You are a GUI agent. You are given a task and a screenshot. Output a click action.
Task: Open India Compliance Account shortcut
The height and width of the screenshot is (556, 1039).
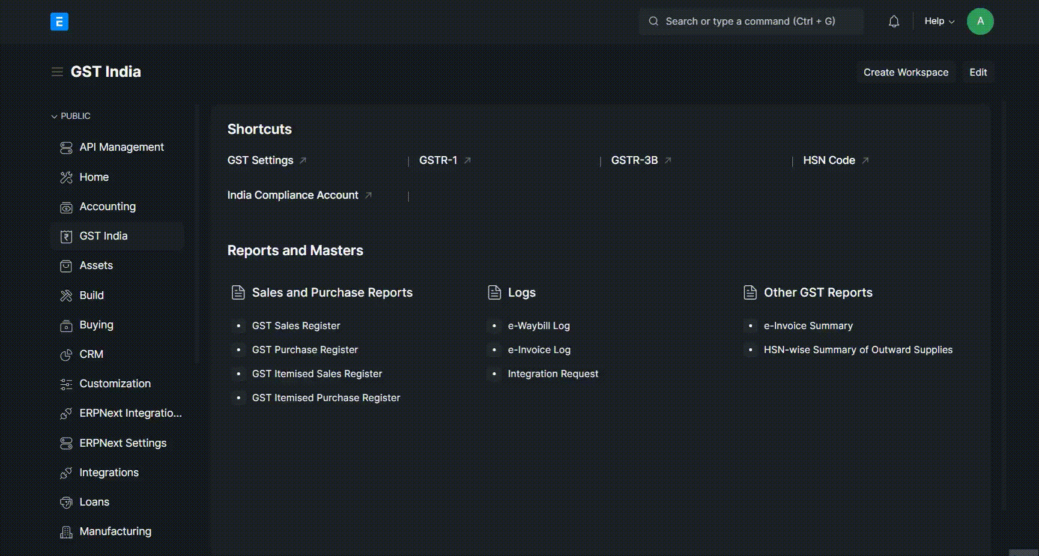[292, 195]
